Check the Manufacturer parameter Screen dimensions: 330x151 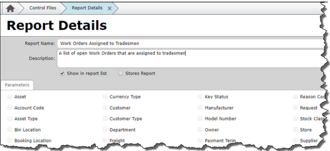200,108
